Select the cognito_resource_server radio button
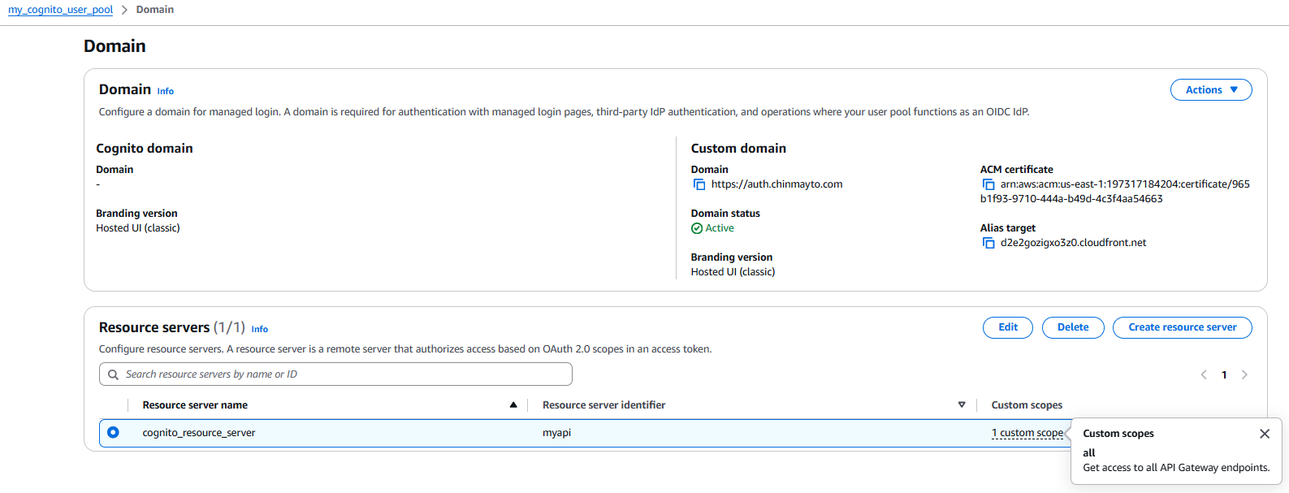Screen dimensions: 1289x493 pyautogui.click(x=113, y=432)
